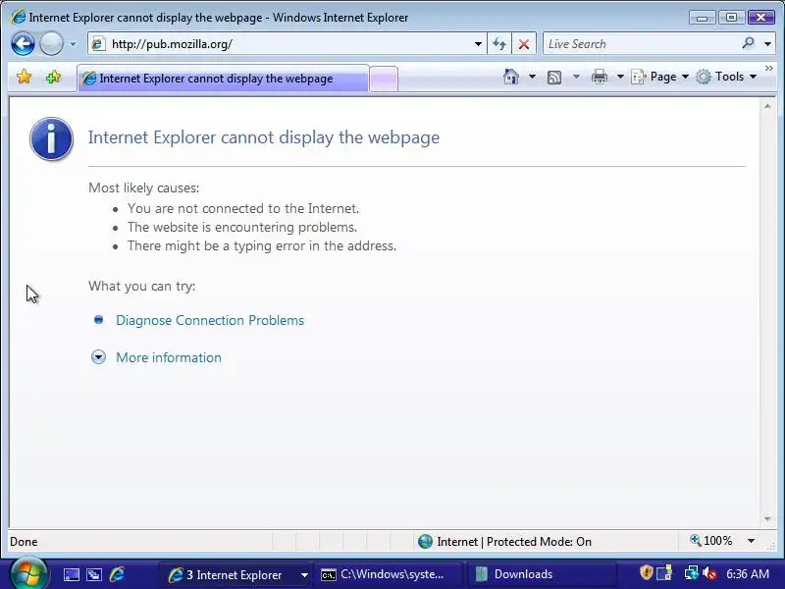Click the blue info icon on error page
Image resolution: width=785 pixels, height=589 pixels.
(51, 138)
